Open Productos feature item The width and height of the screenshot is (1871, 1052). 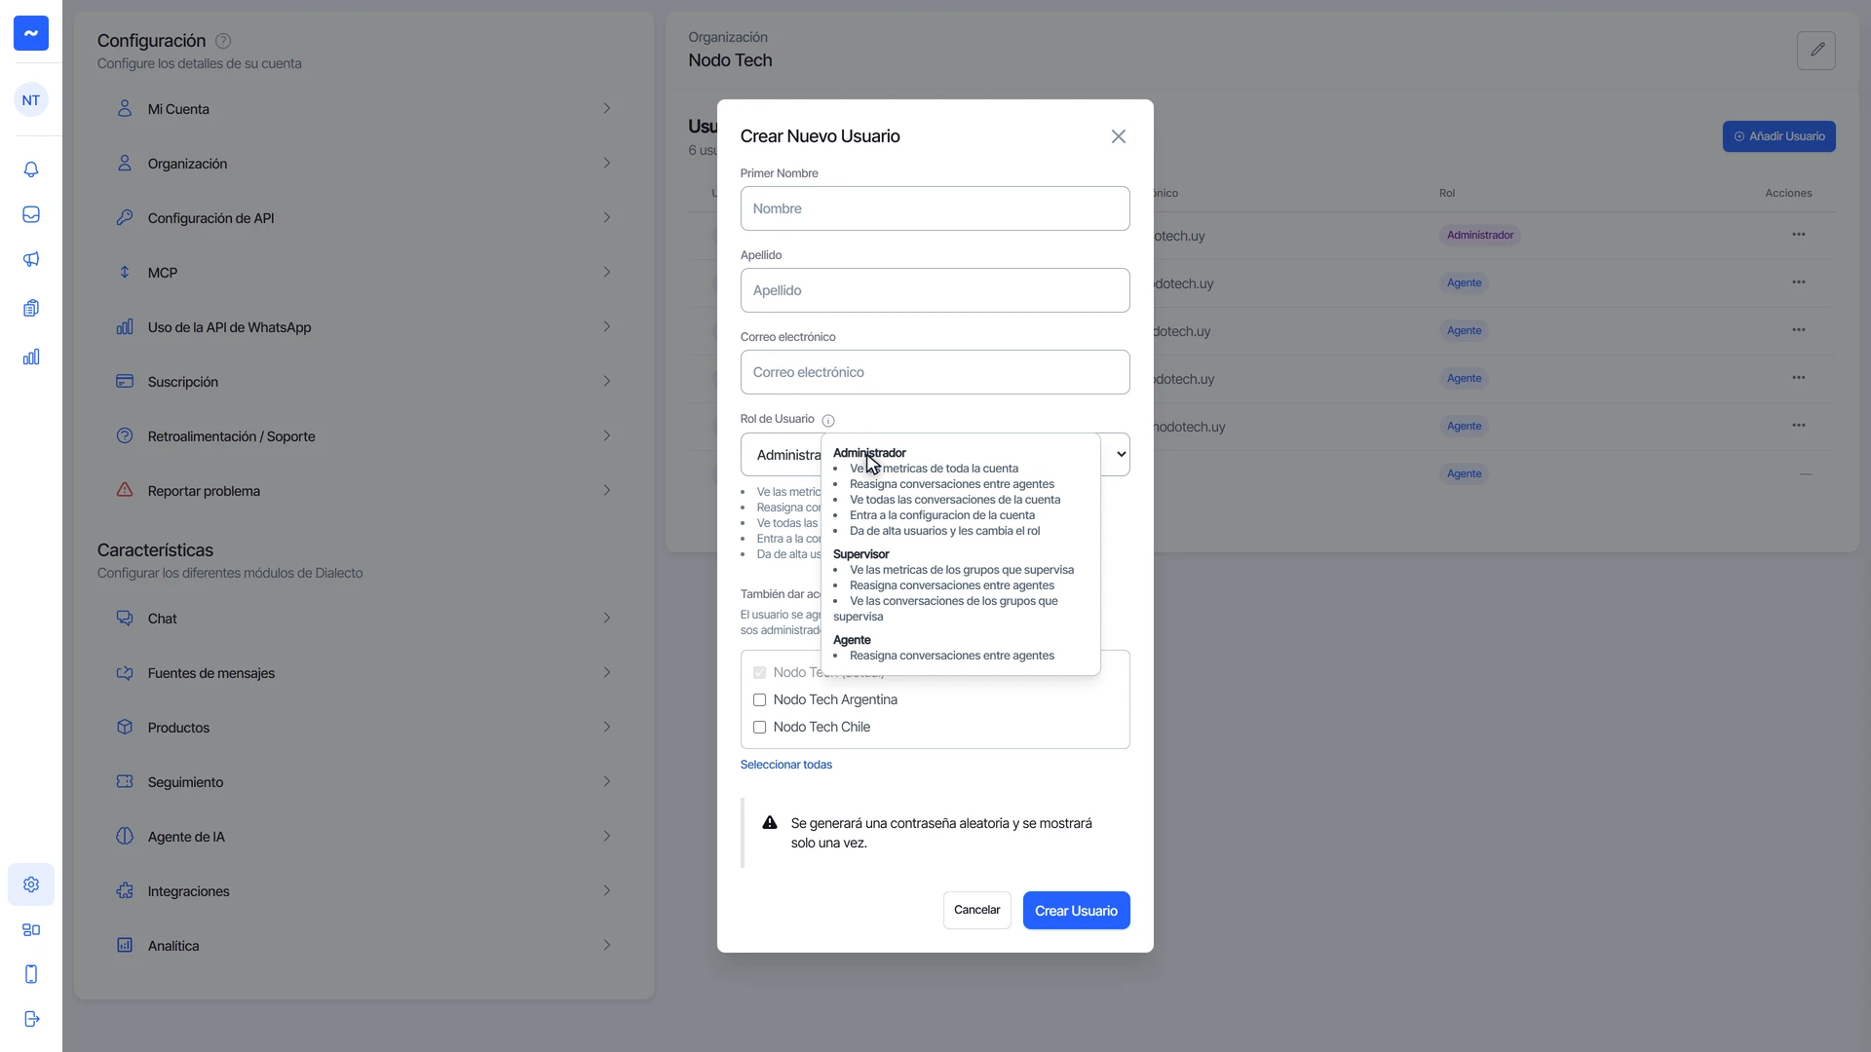[x=364, y=728]
